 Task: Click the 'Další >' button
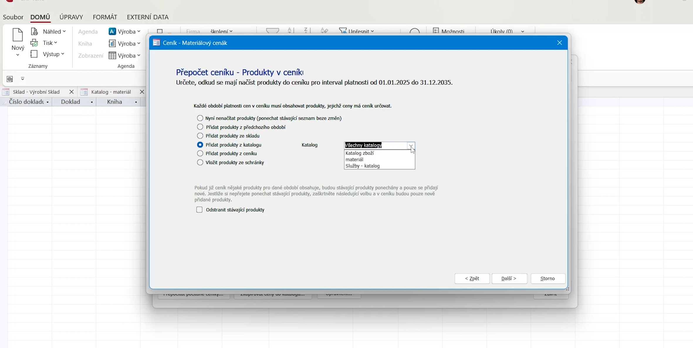click(509, 278)
